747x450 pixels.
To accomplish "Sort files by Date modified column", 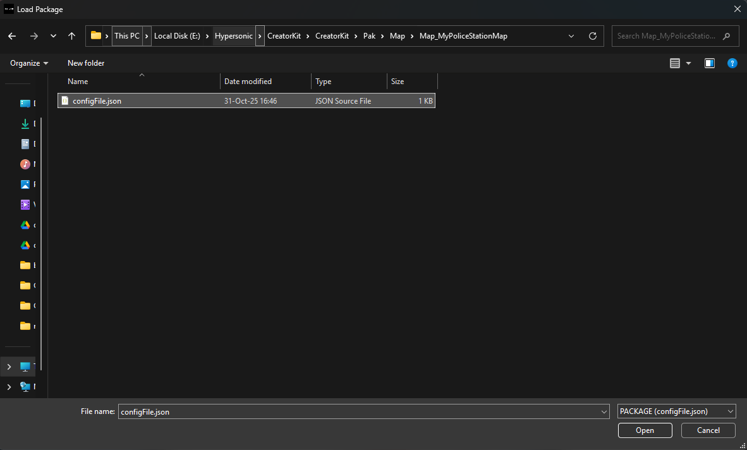I will (248, 82).
